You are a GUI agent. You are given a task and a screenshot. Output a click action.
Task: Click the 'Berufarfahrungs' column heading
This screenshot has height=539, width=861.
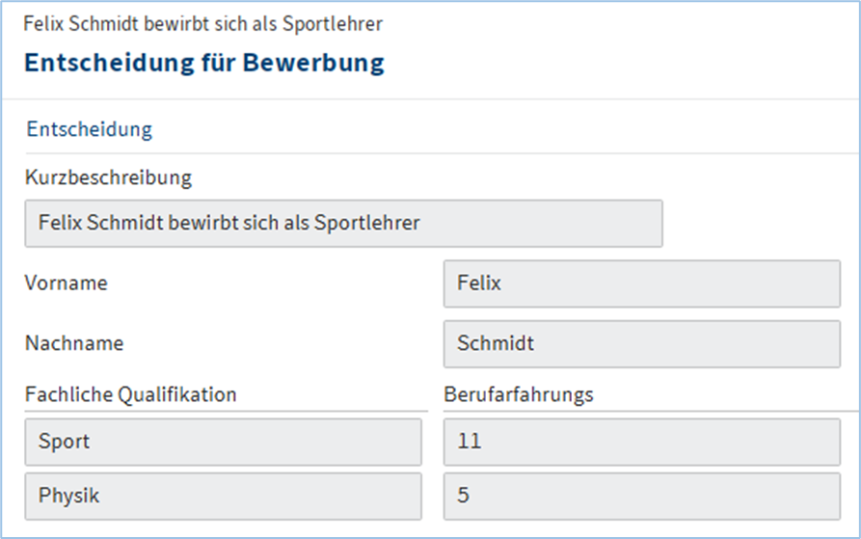click(x=518, y=393)
